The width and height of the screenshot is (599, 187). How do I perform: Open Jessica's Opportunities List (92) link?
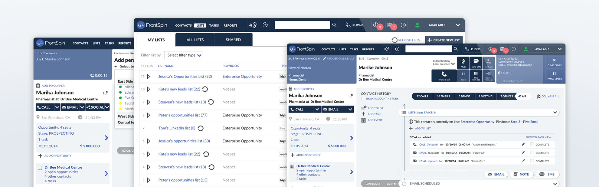pos(185,77)
